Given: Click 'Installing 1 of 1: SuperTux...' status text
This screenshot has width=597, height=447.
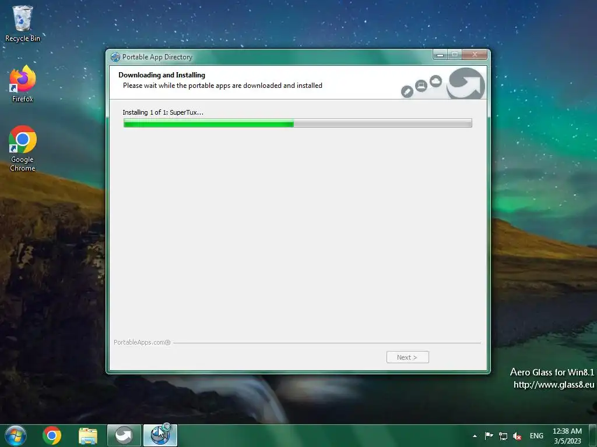Looking at the screenshot, I should (x=163, y=112).
